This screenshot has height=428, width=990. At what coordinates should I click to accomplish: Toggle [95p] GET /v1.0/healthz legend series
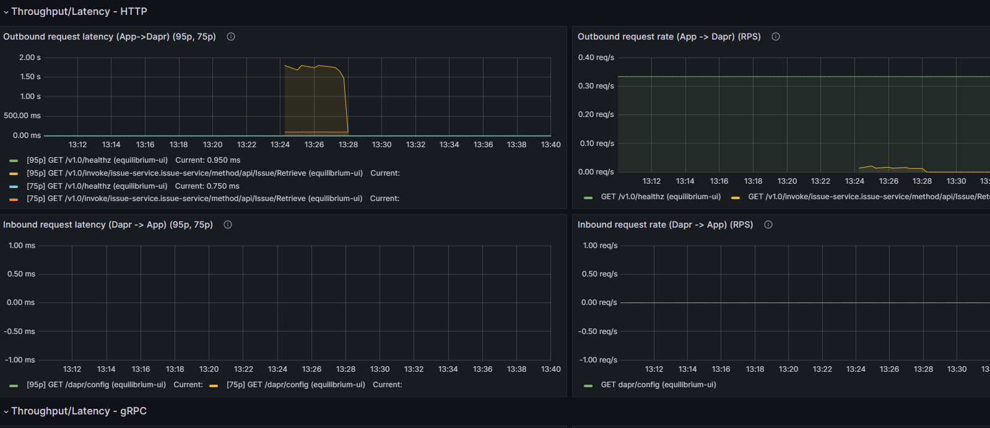[97, 160]
